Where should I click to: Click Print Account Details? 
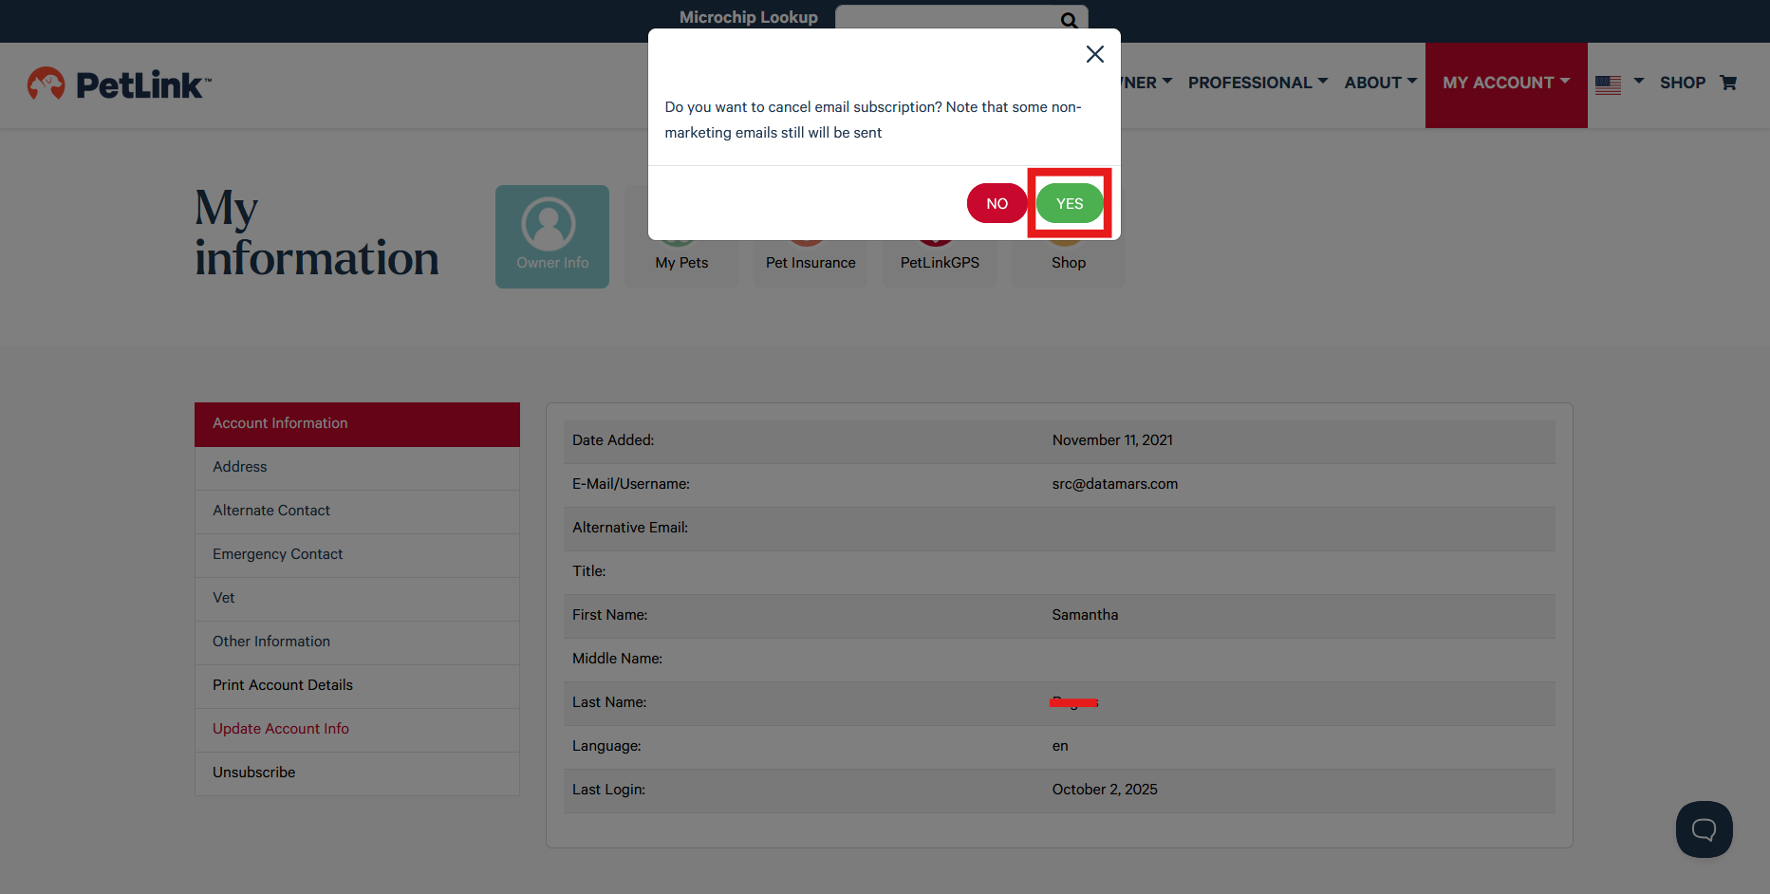pos(357,686)
